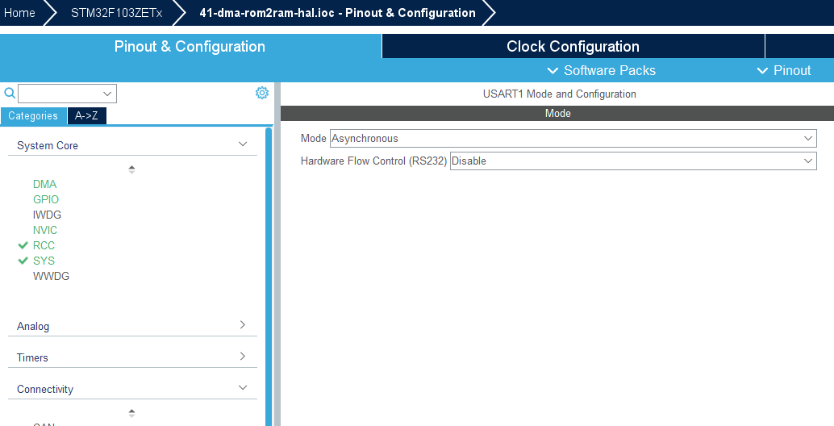Click USART1 Mode and Configuration title
This screenshot has height=426, width=834.
pos(560,94)
